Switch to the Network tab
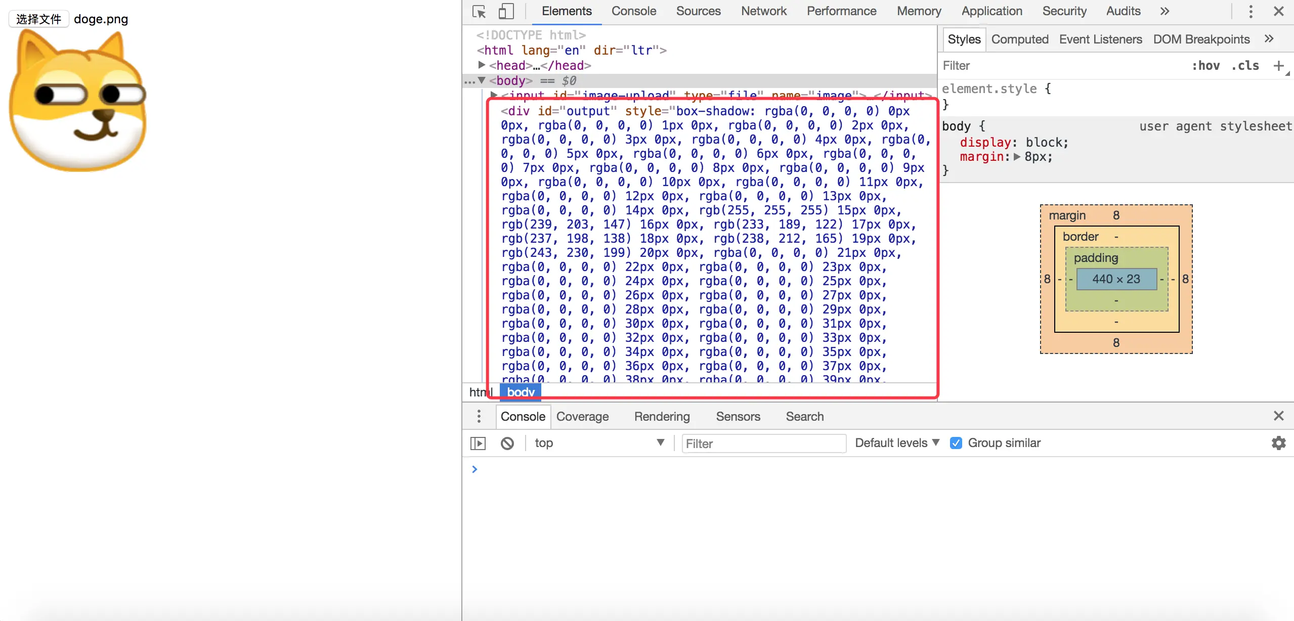Screen dimensions: 1294x621 pos(763,12)
